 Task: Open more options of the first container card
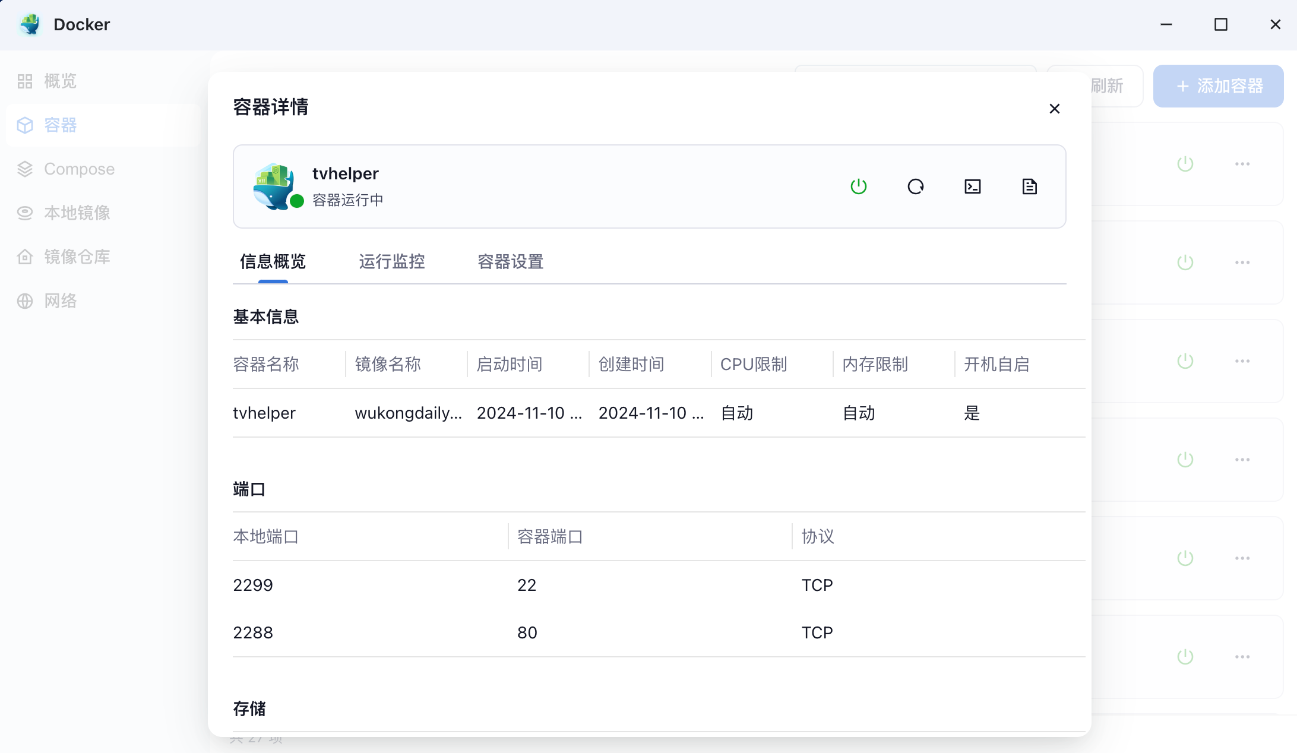1242,164
